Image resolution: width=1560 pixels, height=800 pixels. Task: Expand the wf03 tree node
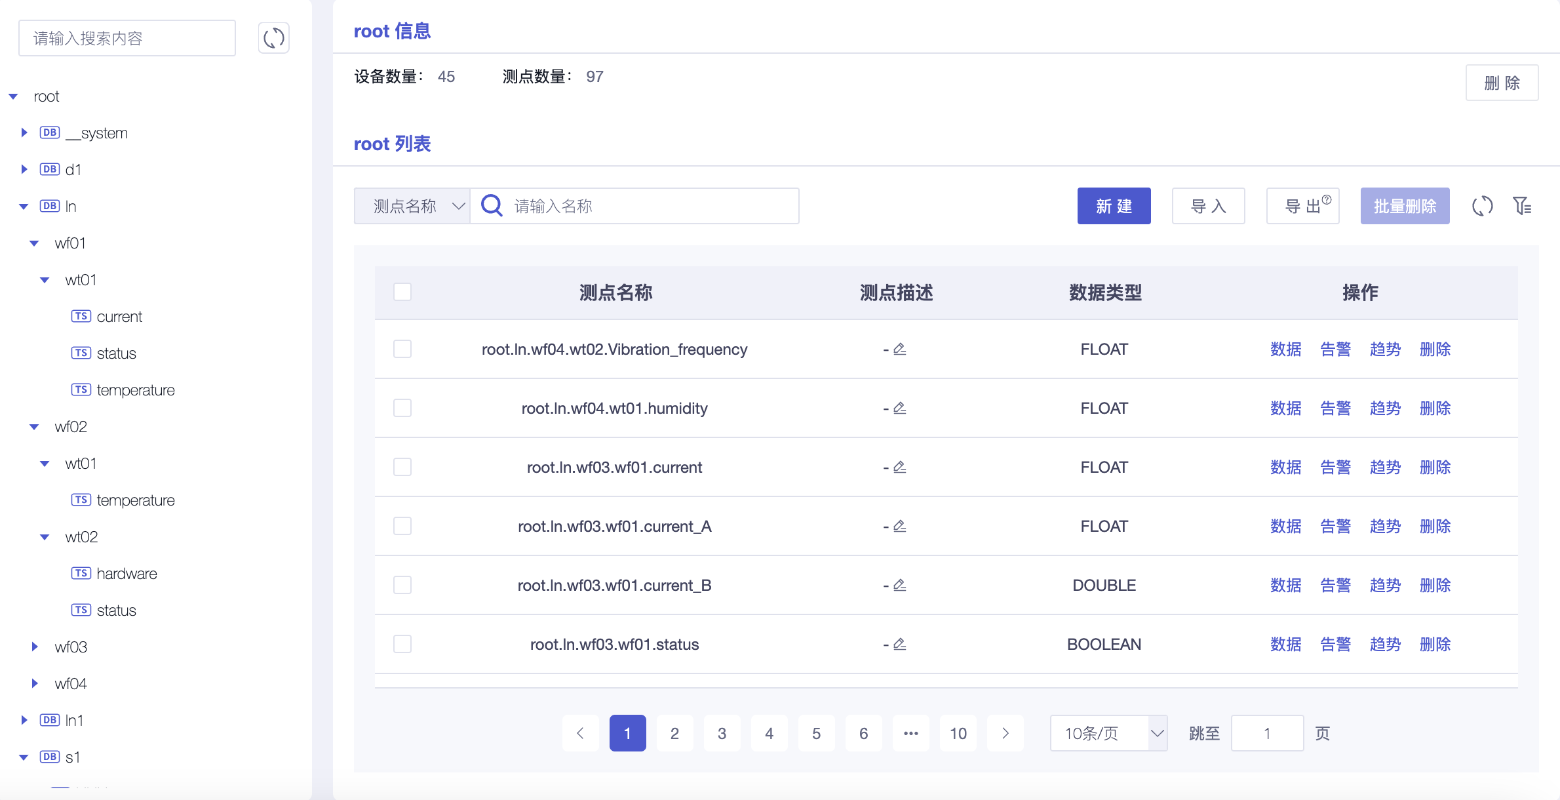click(x=35, y=647)
